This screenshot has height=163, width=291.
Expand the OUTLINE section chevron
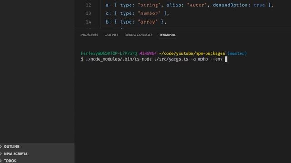tap(1, 147)
